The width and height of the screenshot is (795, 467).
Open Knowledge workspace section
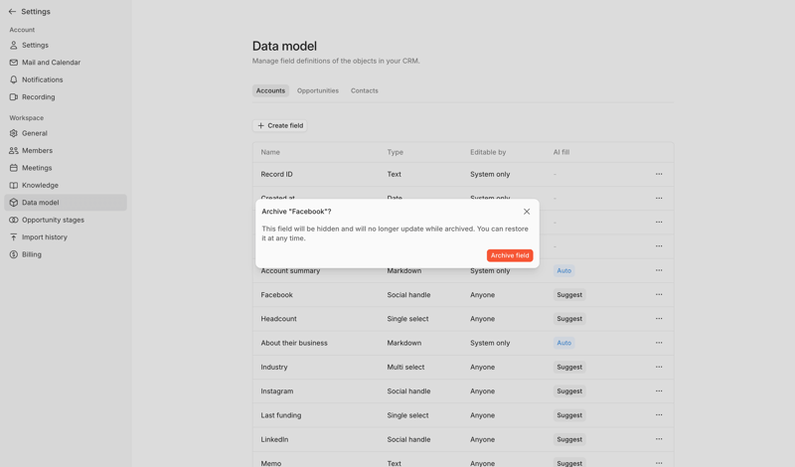pos(40,185)
